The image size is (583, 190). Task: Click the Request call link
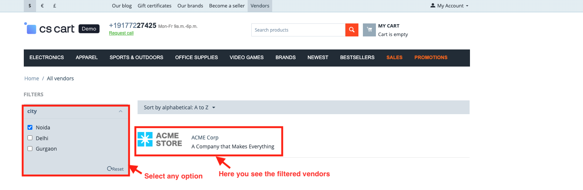click(121, 33)
